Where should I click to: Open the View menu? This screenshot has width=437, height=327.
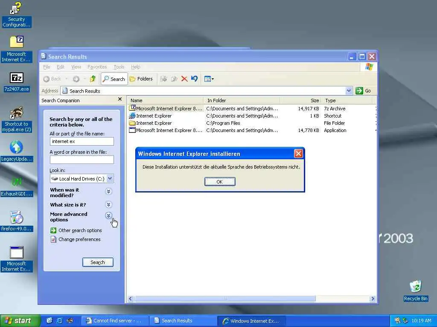(76, 67)
